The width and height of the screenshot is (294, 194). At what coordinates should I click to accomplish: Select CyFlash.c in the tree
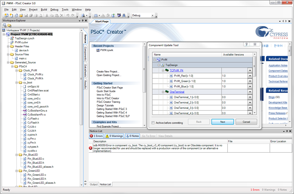click(x=33, y=118)
